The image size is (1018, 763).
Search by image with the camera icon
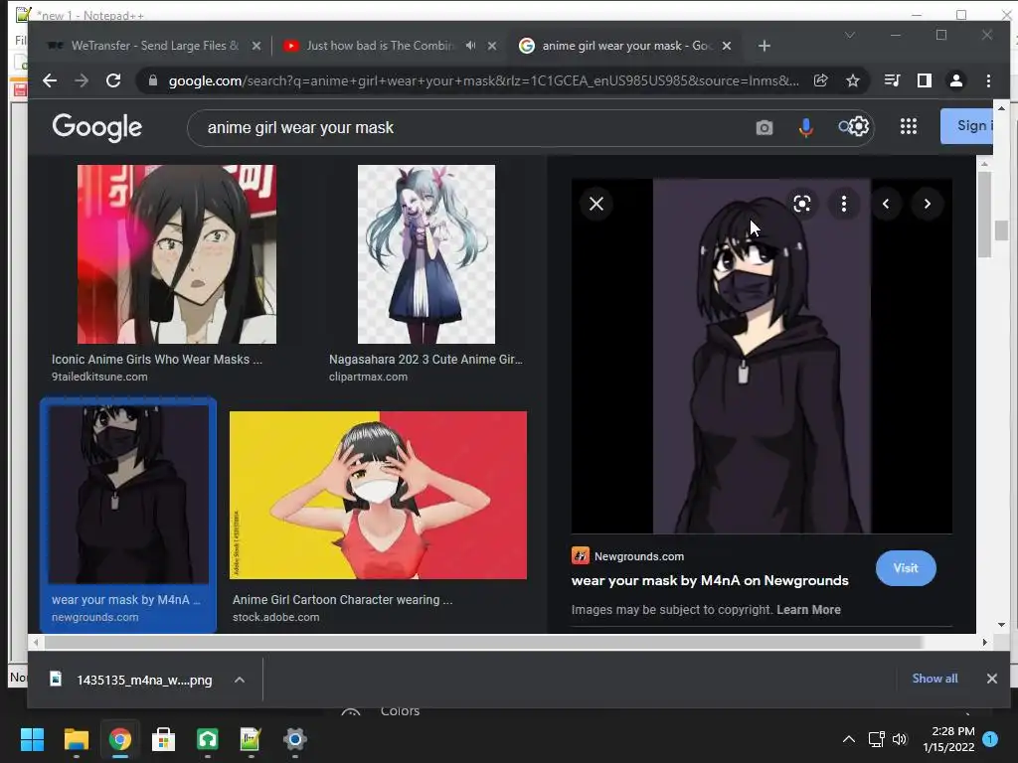coord(764,128)
